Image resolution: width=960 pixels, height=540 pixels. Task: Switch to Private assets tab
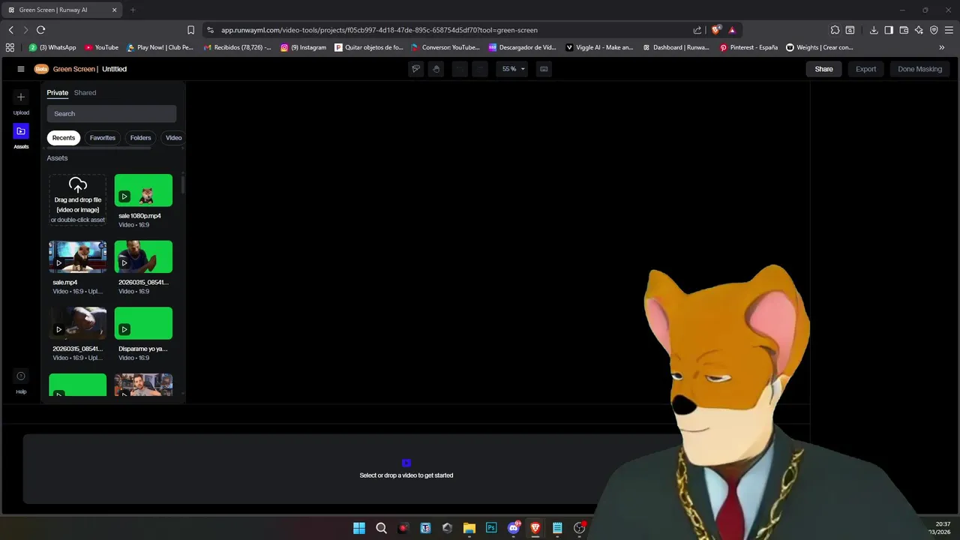(x=58, y=93)
